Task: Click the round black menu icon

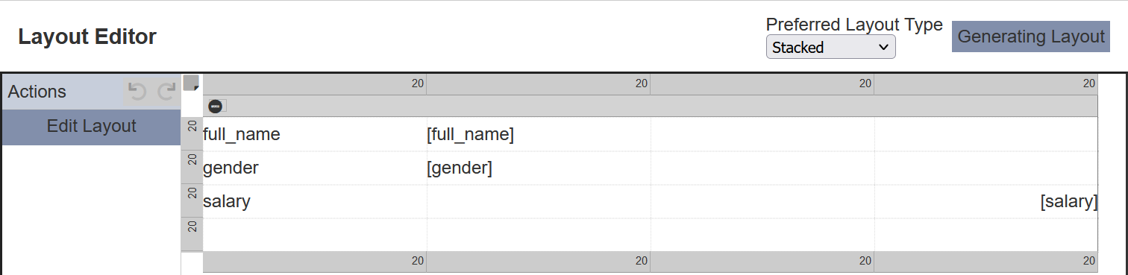Action: click(215, 107)
